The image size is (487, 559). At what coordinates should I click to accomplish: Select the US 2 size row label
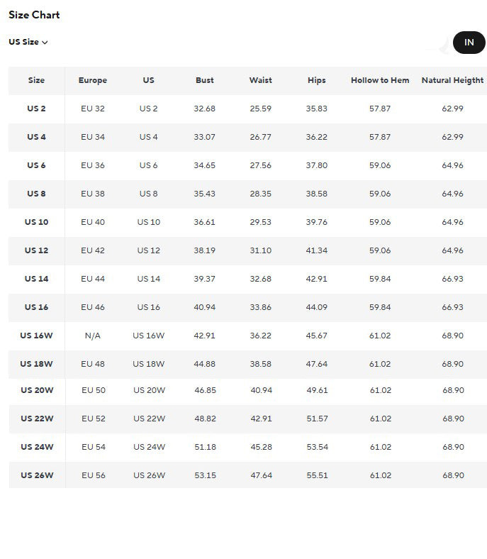click(x=36, y=109)
